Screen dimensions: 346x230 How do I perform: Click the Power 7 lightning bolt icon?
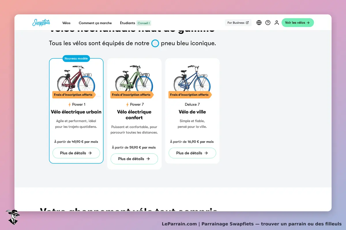[127, 104]
